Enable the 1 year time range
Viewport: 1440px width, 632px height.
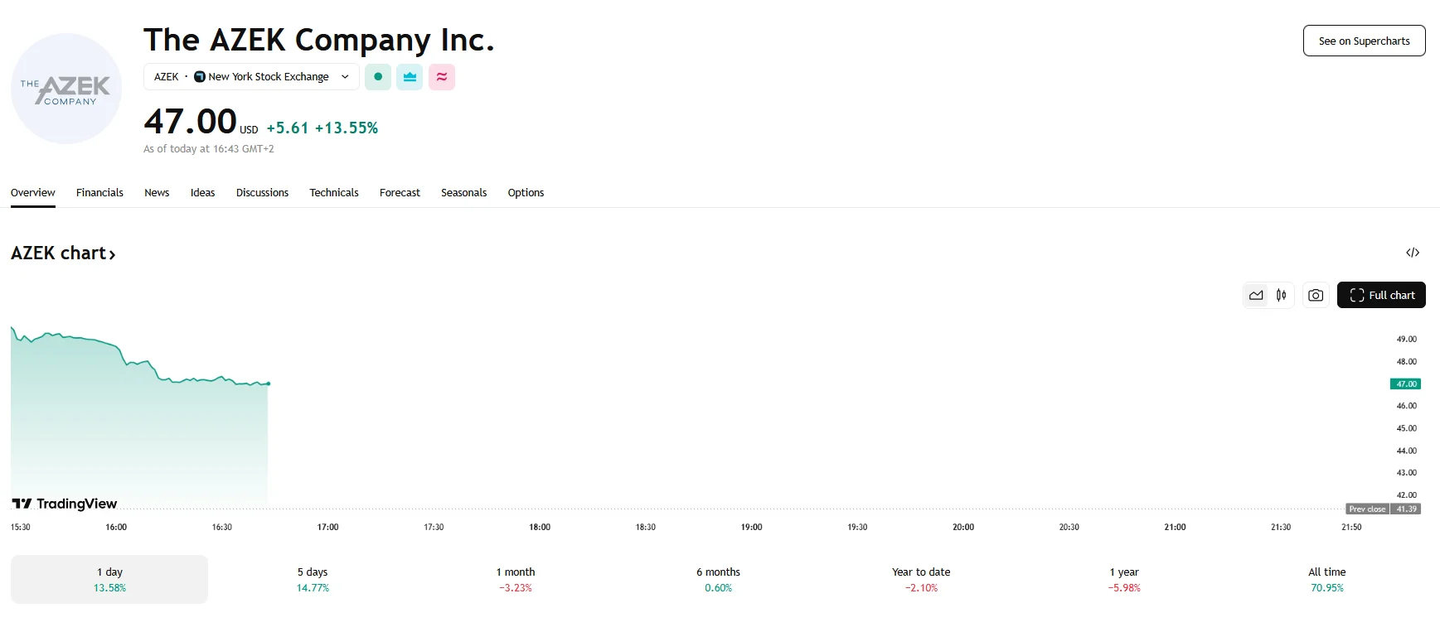click(x=1124, y=578)
